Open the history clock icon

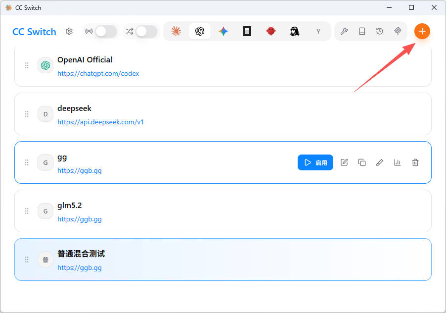point(380,31)
